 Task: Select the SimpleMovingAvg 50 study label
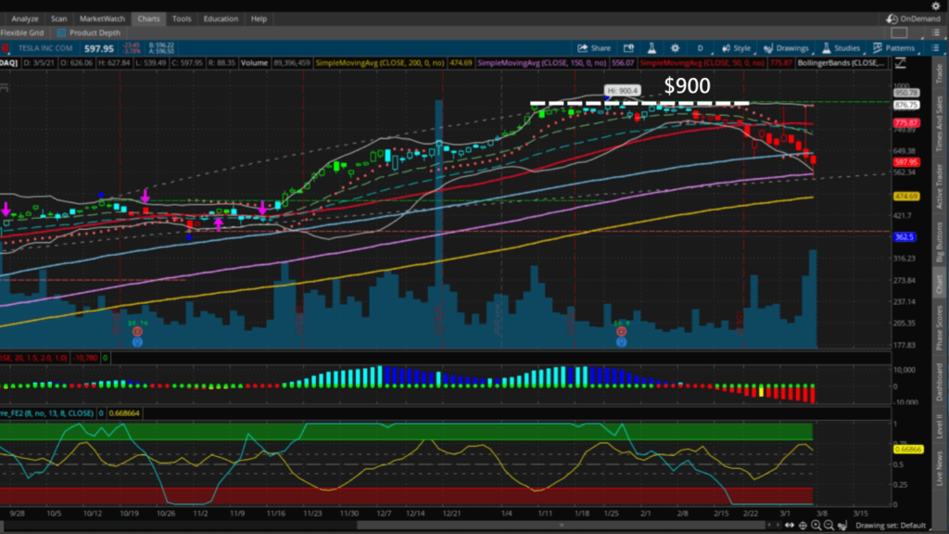click(702, 62)
